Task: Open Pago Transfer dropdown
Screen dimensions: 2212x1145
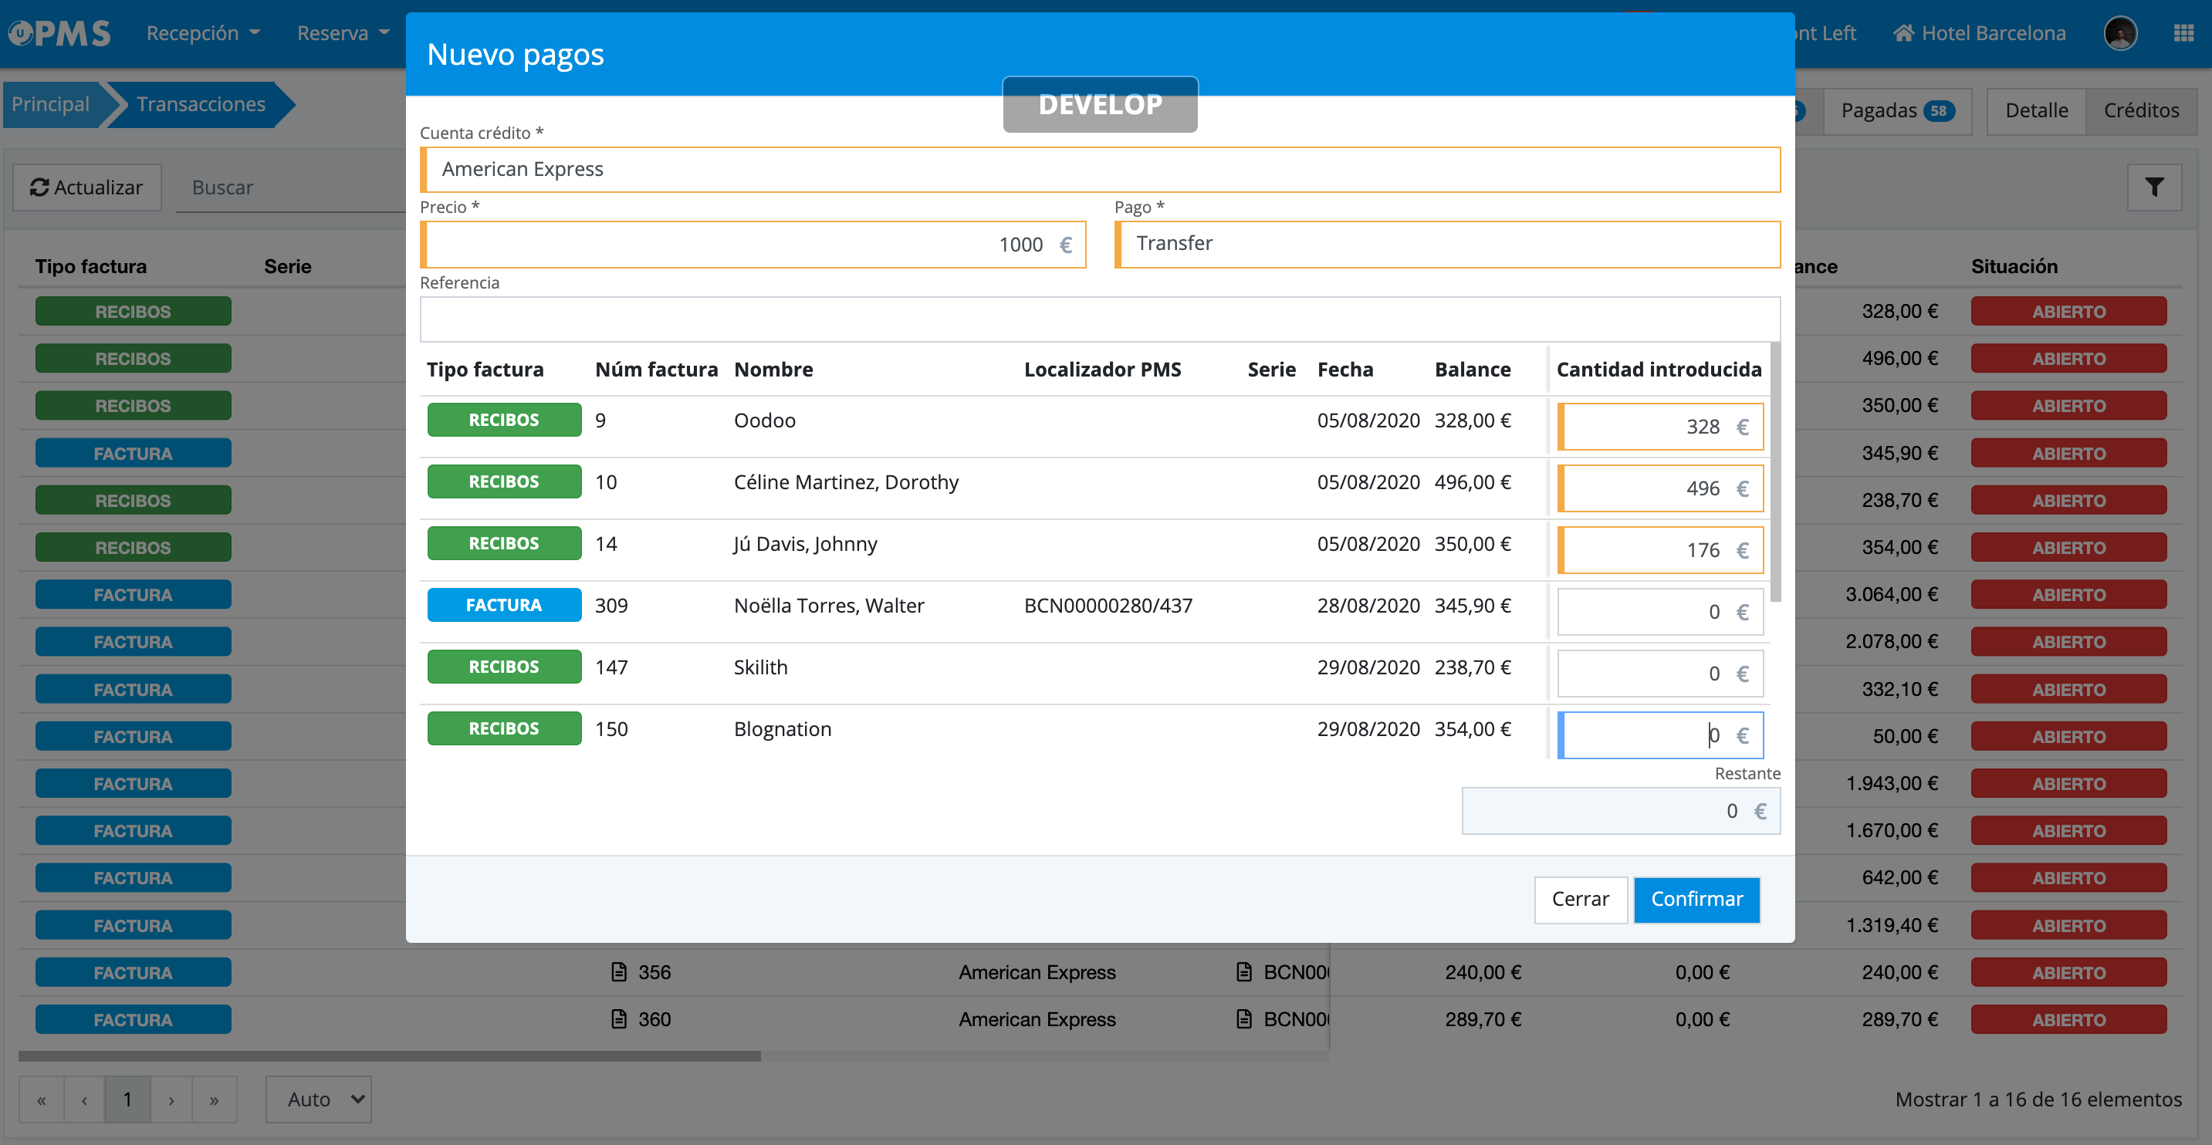Action: pyautogui.click(x=1447, y=244)
